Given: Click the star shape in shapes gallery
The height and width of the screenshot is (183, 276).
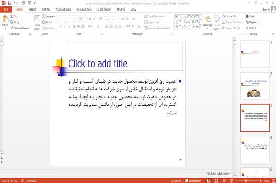Looking at the screenshot, I should [197, 27].
